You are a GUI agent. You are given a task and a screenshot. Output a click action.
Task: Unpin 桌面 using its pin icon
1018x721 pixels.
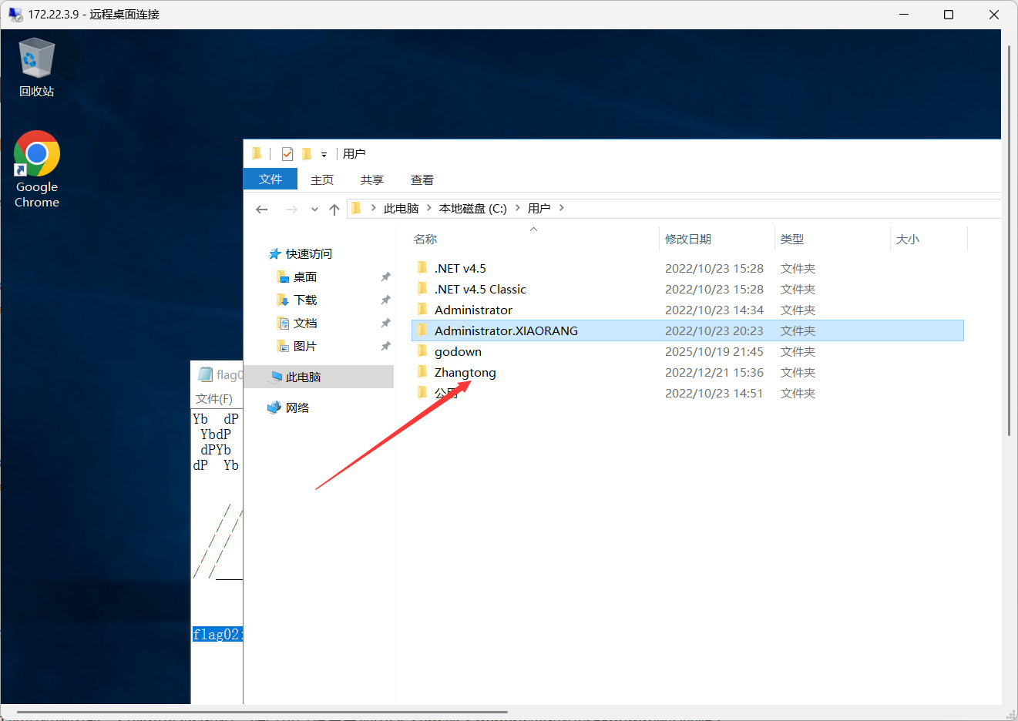click(385, 277)
